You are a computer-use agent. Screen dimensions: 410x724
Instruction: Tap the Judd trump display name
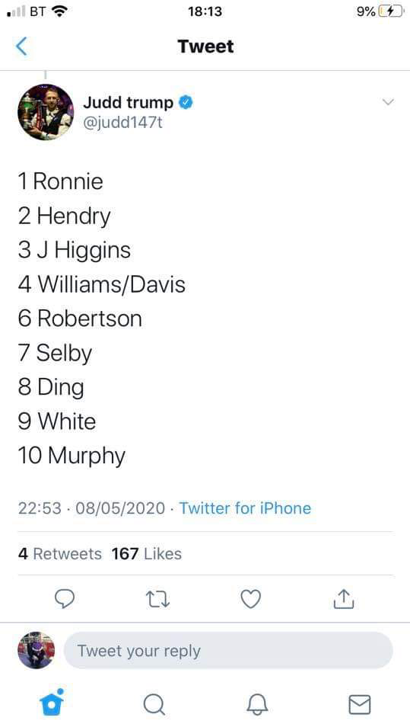pyautogui.click(x=128, y=103)
